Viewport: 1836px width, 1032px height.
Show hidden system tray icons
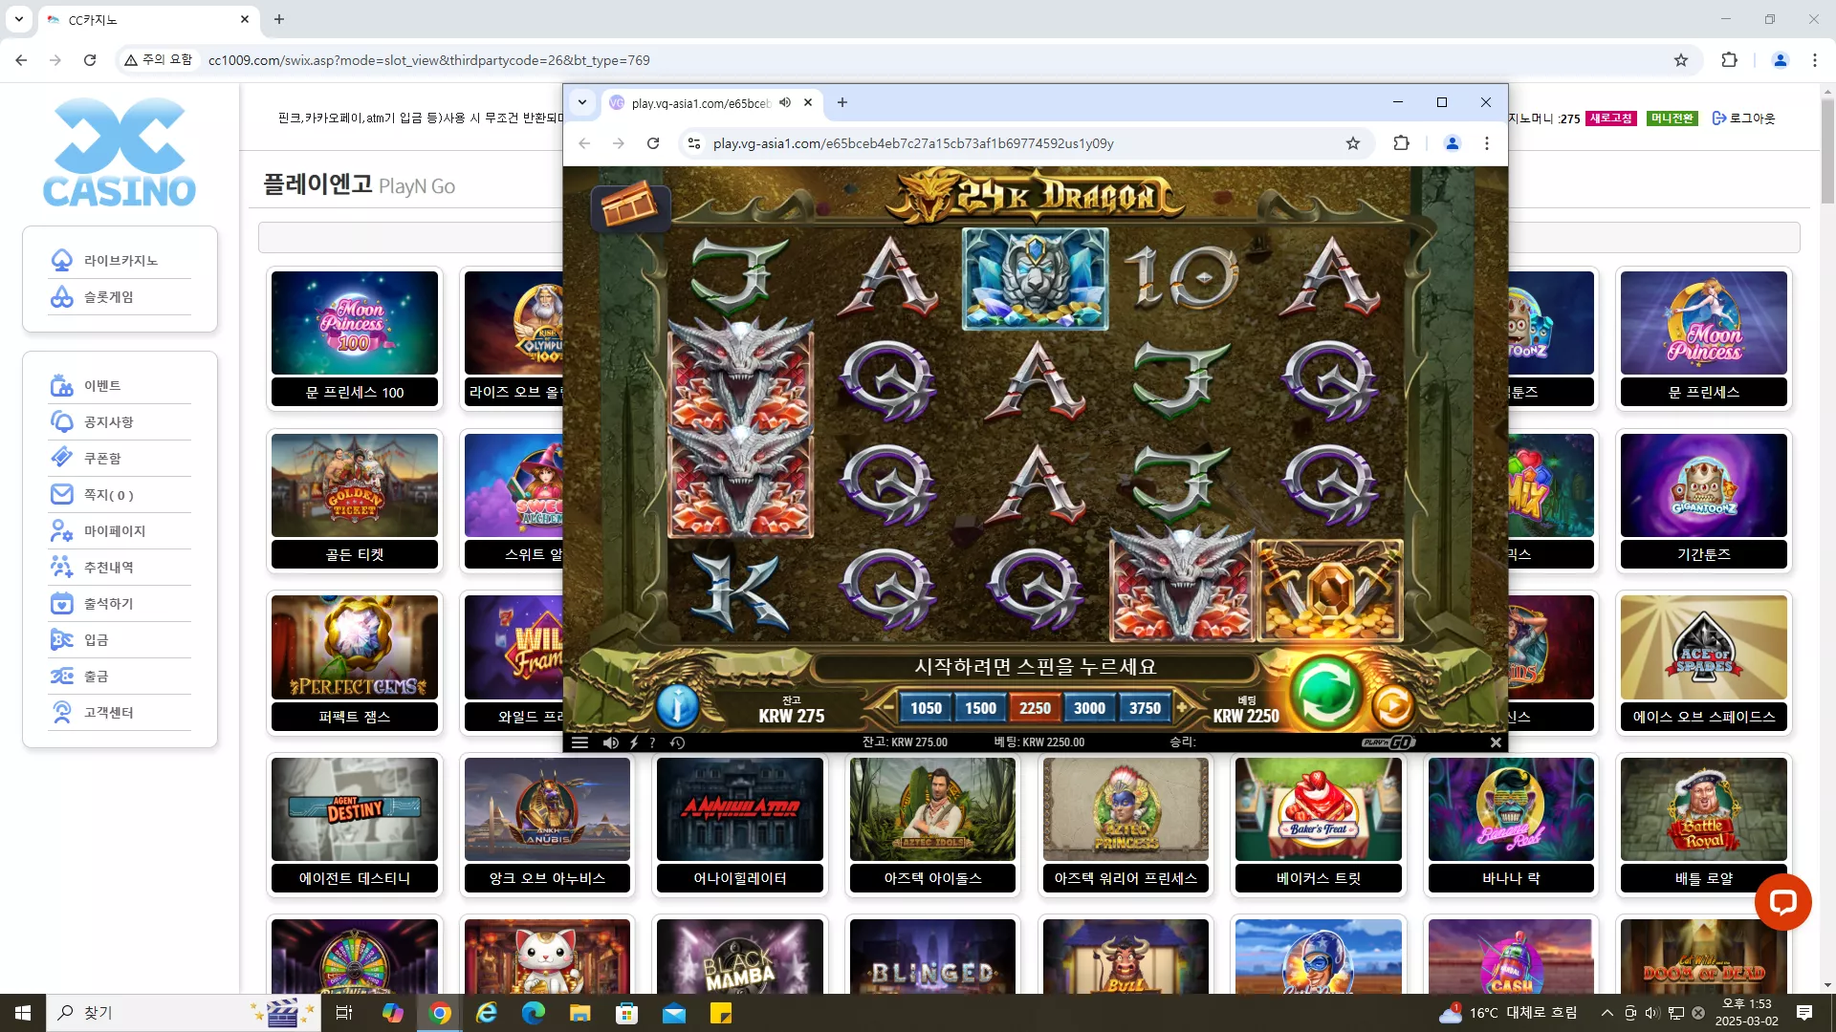coord(1607,1013)
